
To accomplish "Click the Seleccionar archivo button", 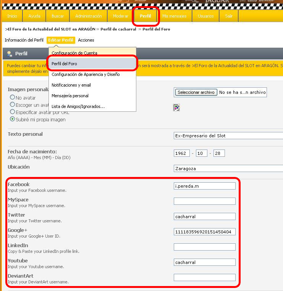I will [196, 92].
